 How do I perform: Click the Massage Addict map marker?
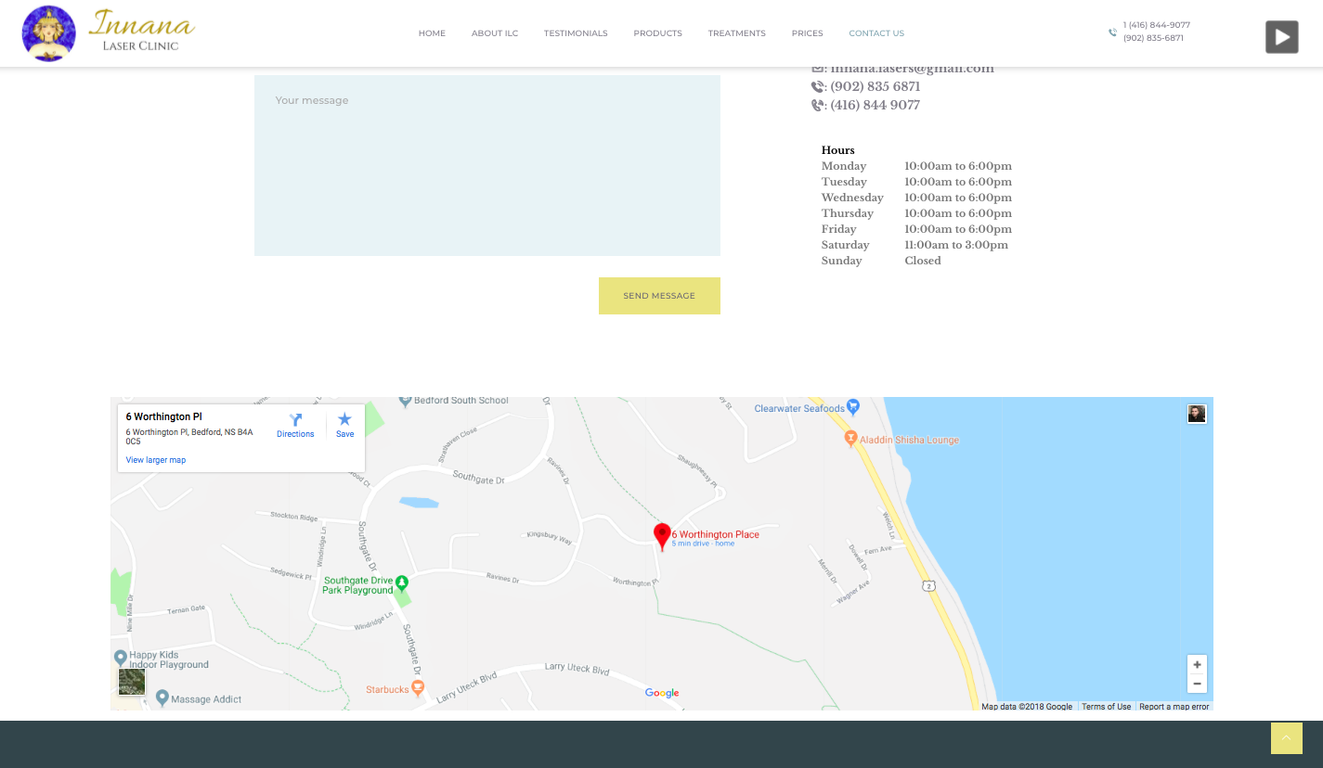[162, 697]
